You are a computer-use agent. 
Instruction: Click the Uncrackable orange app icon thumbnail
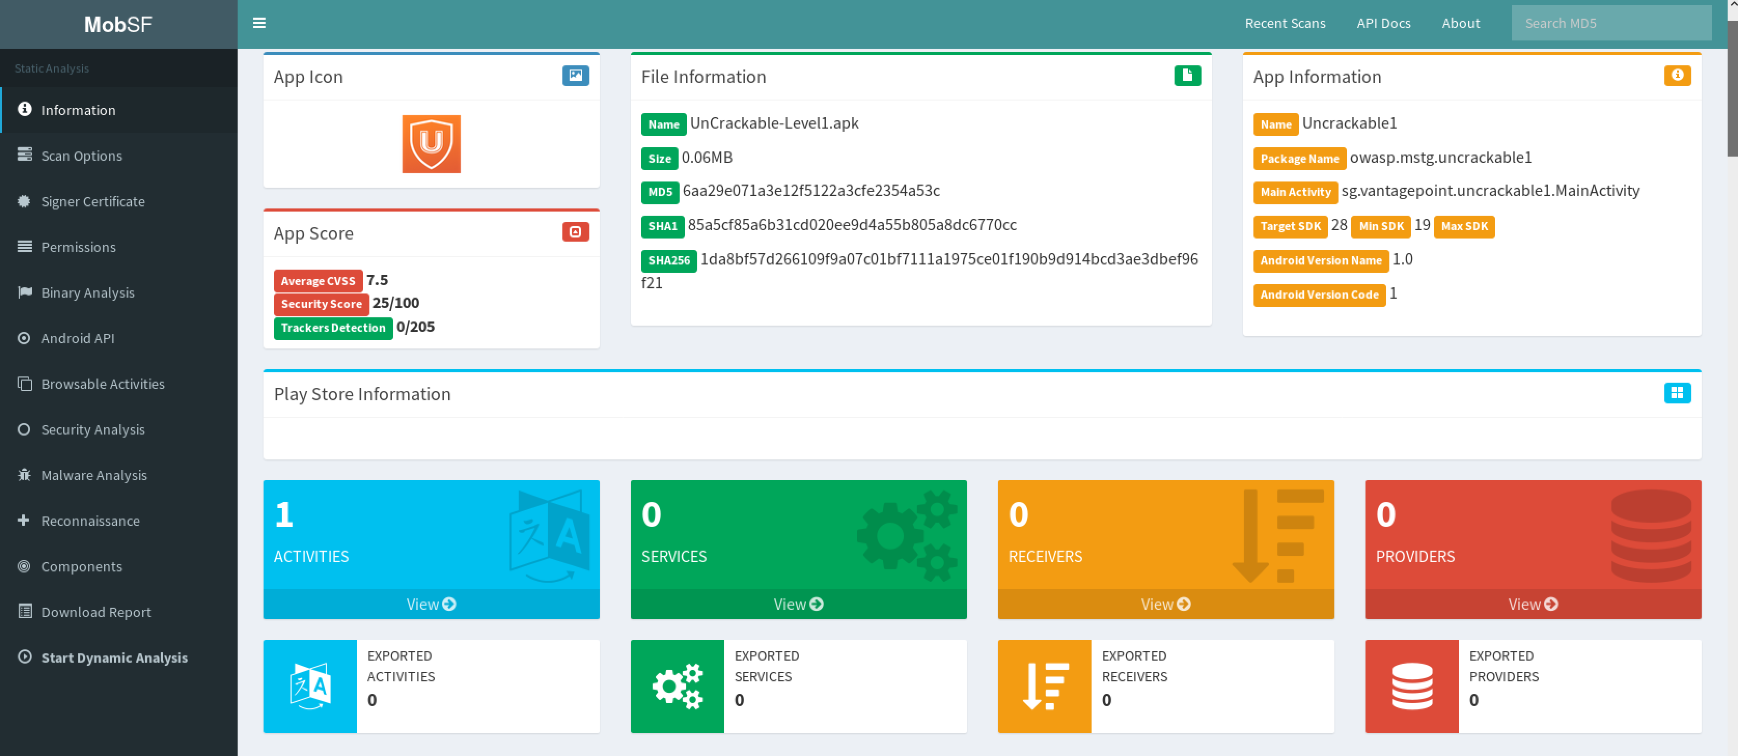pos(431,144)
